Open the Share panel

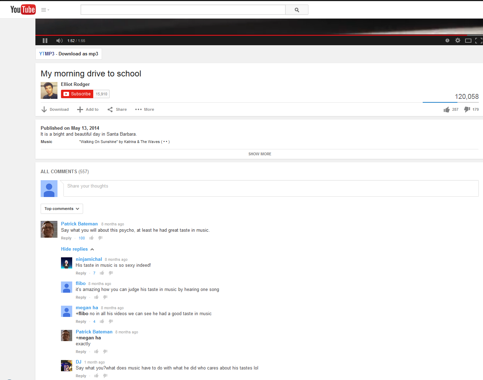[117, 109]
